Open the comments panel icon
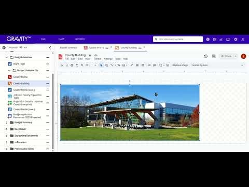The width and height of the screenshot is (249, 187). point(214,56)
